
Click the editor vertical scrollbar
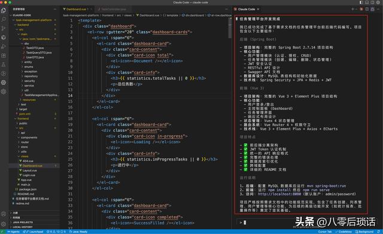point(230,29)
